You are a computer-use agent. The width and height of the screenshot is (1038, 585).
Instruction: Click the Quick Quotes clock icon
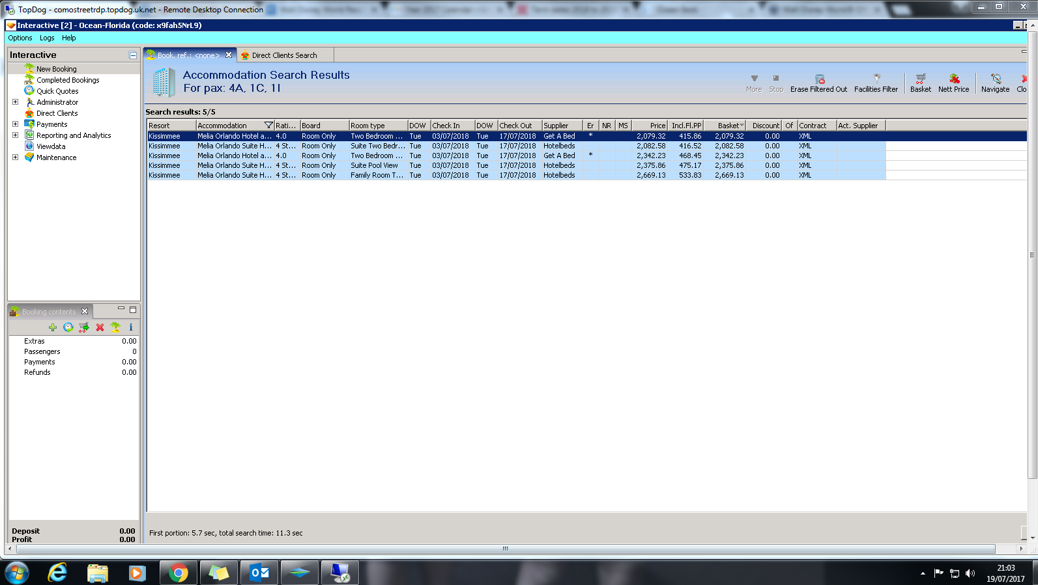(29, 90)
